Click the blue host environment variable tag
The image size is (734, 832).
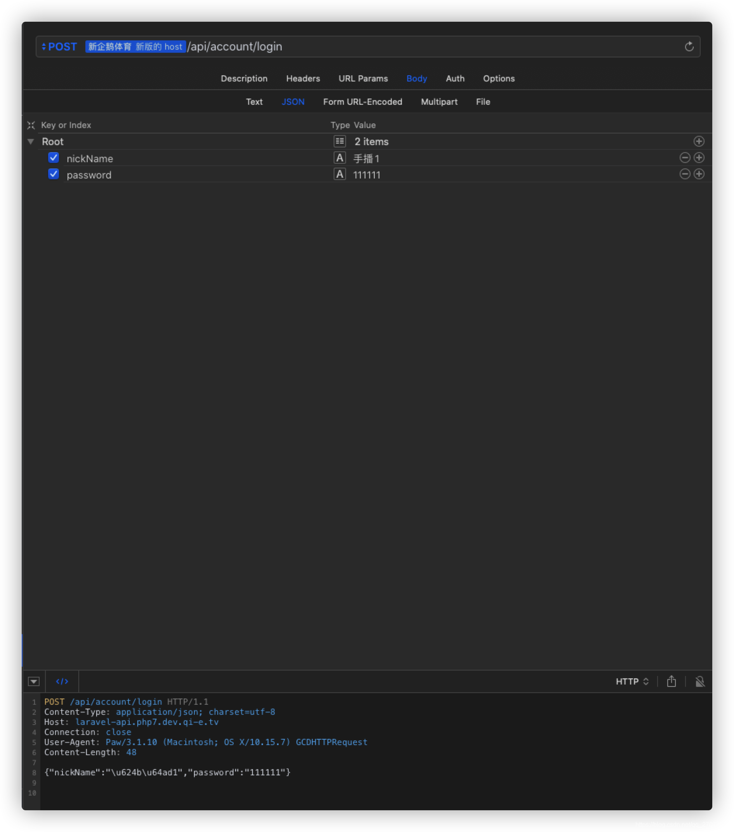[x=135, y=47]
